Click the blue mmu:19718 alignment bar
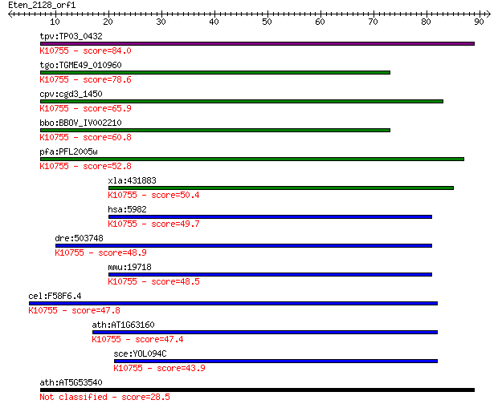This screenshot has width=498, height=408. 270,274
